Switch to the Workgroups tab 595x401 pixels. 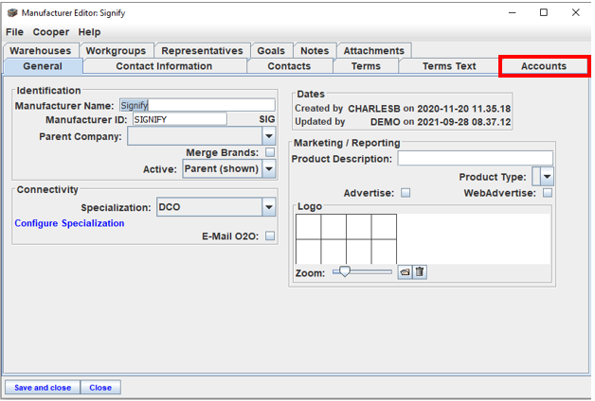[x=116, y=51]
